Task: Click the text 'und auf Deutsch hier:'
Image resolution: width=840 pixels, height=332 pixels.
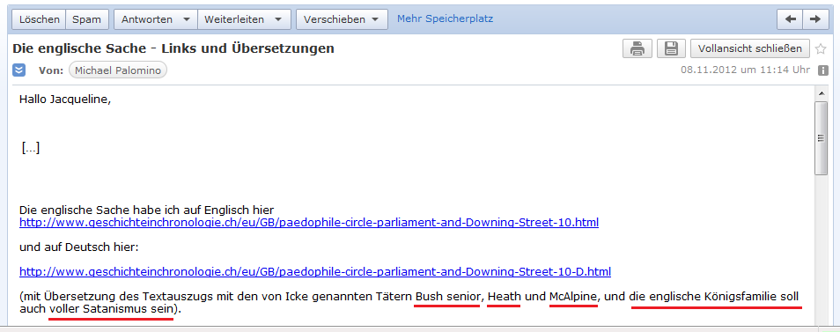Action: coord(79,247)
